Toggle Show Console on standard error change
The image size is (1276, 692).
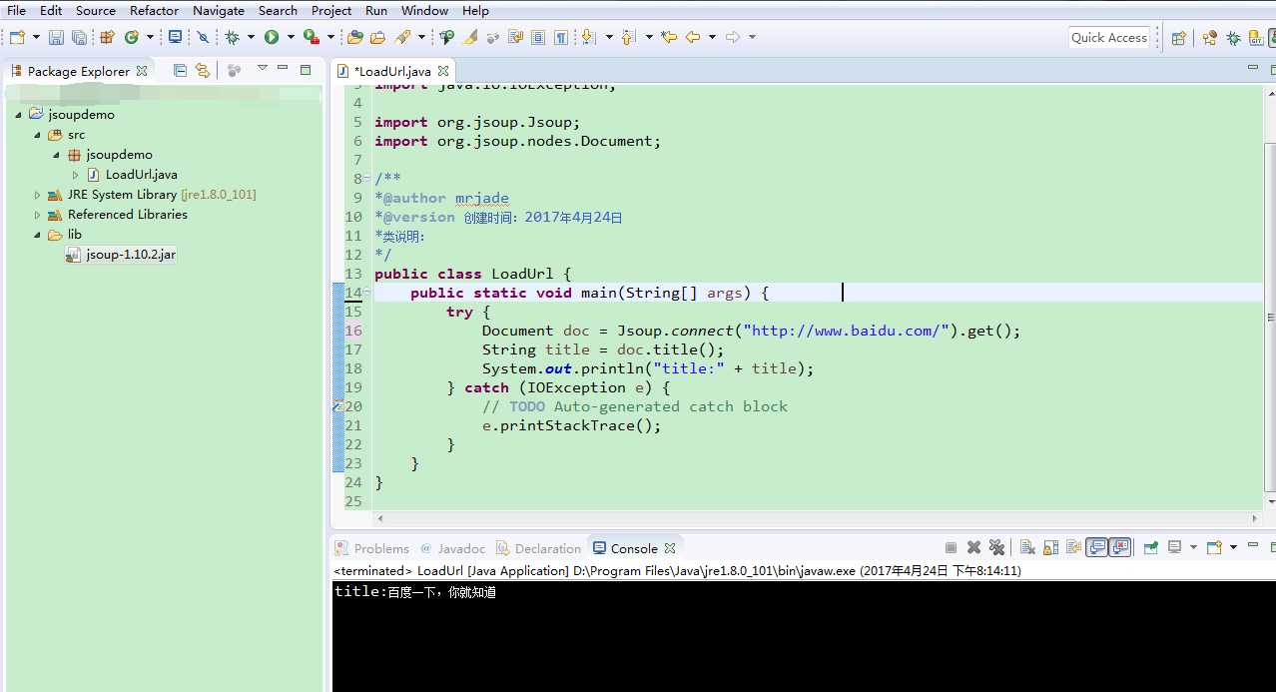[1120, 547]
